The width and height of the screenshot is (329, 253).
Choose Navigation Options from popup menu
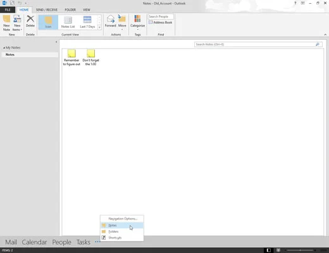[122, 219]
